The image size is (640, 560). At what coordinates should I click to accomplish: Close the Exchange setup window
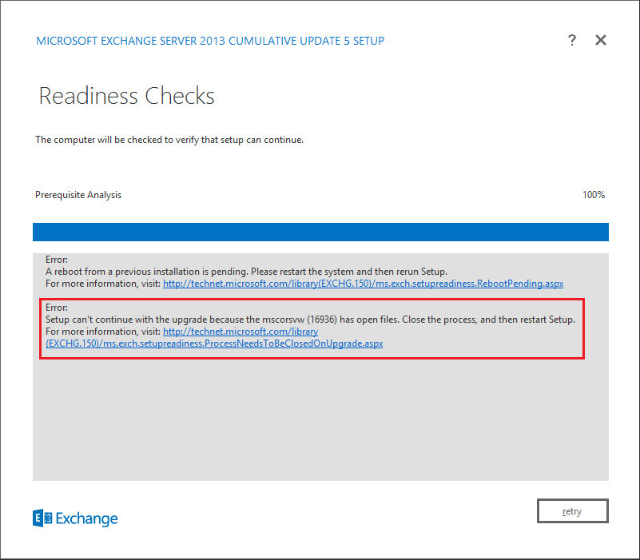click(x=600, y=40)
